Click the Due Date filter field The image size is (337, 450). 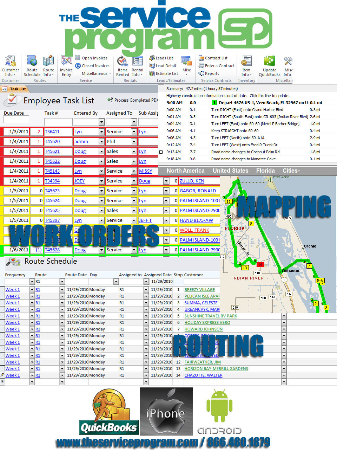click(16, 120)
